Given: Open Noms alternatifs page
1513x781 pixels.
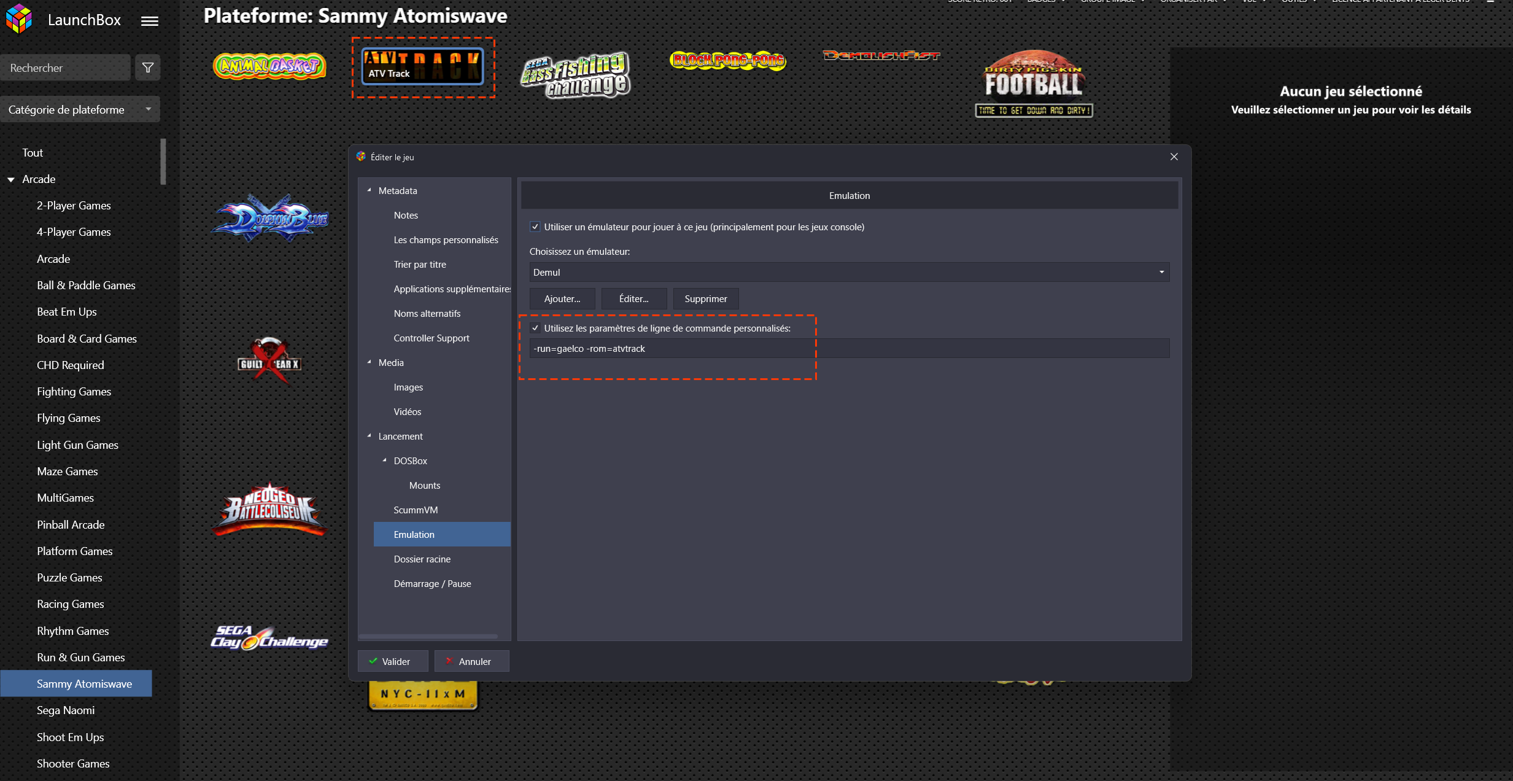Looking at the screenshot, I should [x=427, y=313].
